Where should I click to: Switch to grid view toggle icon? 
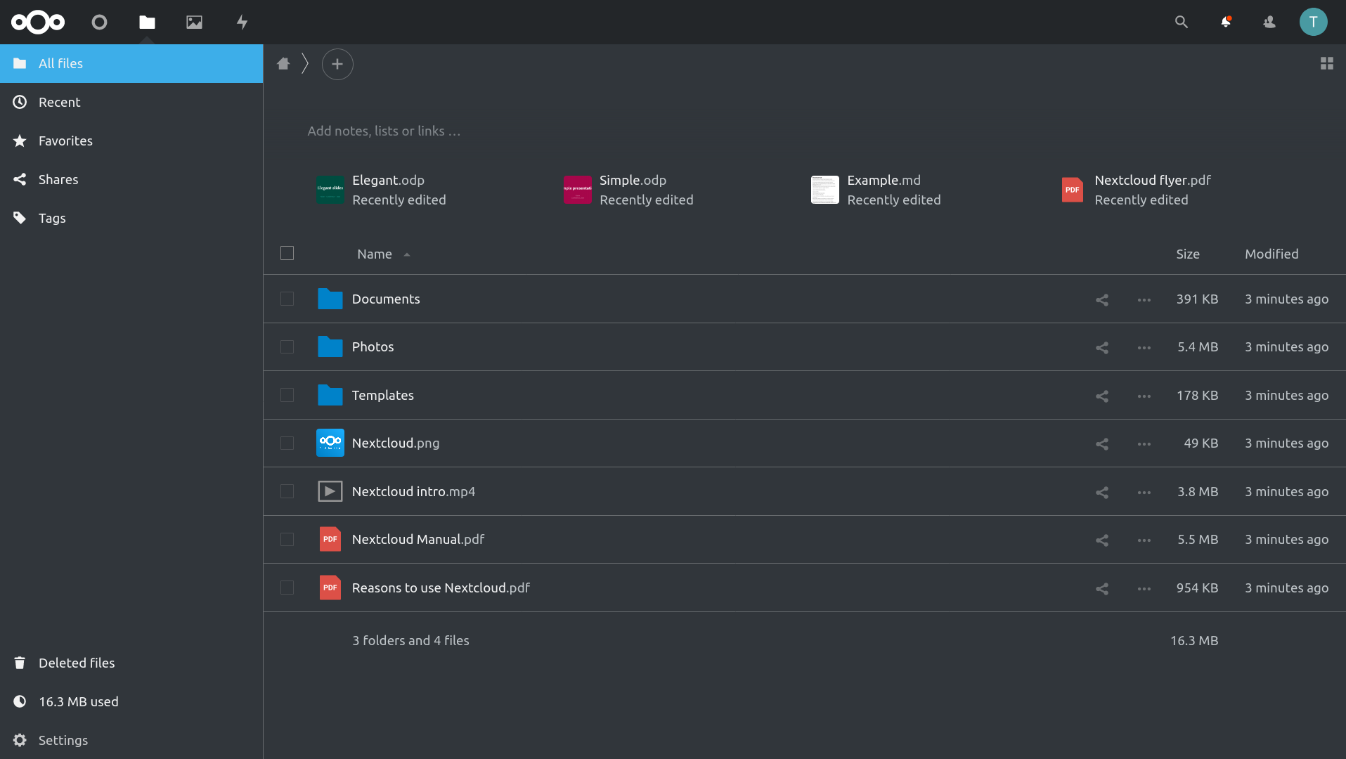pos(1326,64)
